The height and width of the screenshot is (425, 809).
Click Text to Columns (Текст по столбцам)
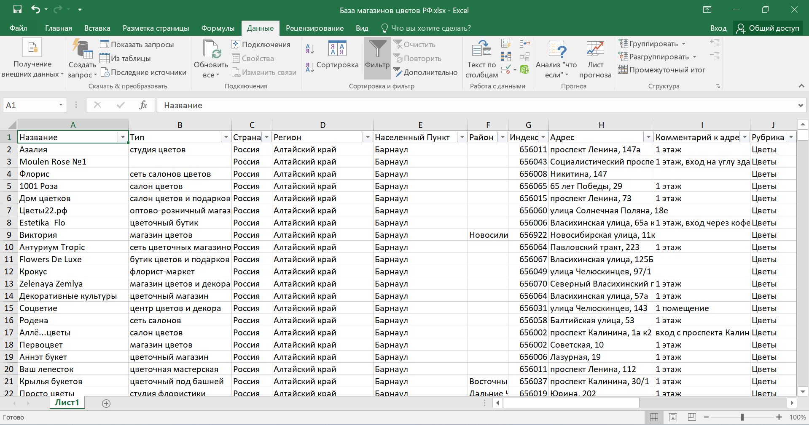click(x=481, y=59)
